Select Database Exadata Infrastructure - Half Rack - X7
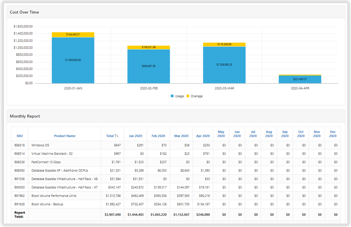Image resolution: width=351 pixels, height=227 pixels. pyautogui.click(x=65, y=187)
